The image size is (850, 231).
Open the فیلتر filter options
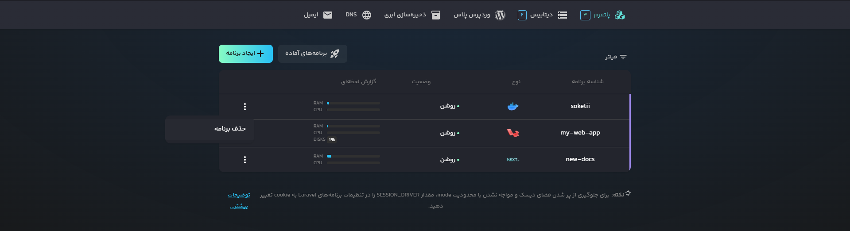(616, 57)
